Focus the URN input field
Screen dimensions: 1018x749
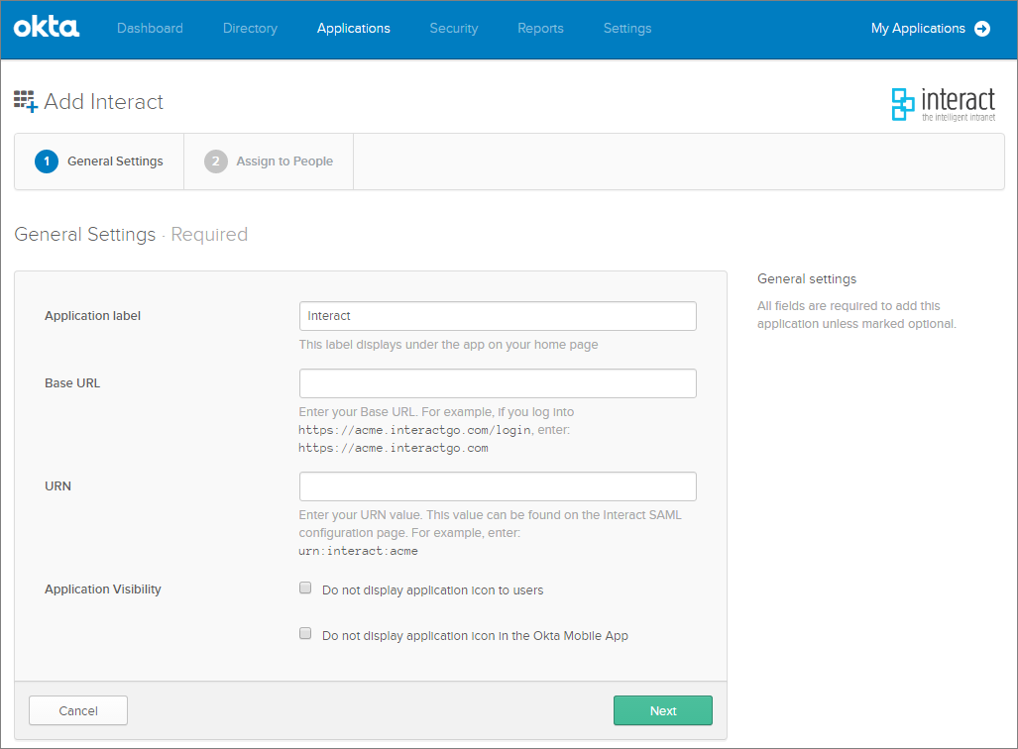tap(498, 486)
